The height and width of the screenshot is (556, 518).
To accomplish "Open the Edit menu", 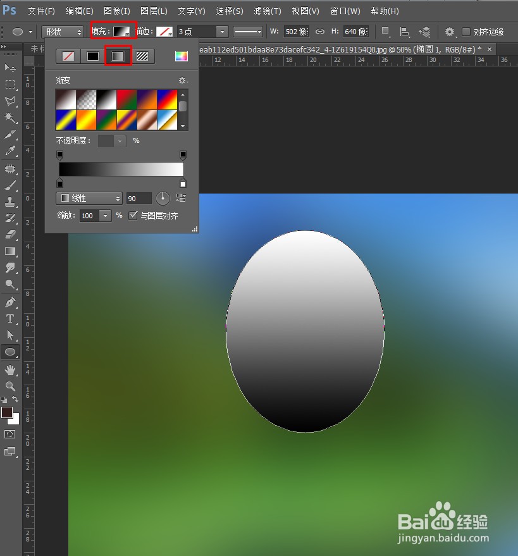I will pyautogui.click(x=80, y=11).
